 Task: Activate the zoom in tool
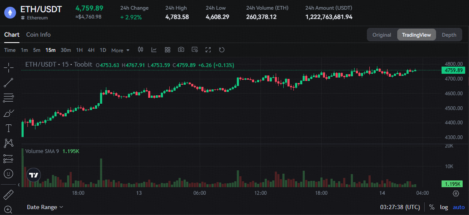[x=8, y=210]
